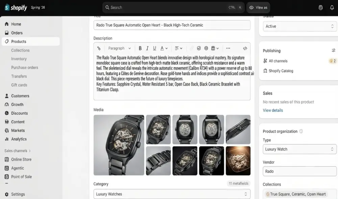The width and height of the screenshot is (338, 199).
Task: Click All channels in Publishing
Action: [x=278, y=61]
